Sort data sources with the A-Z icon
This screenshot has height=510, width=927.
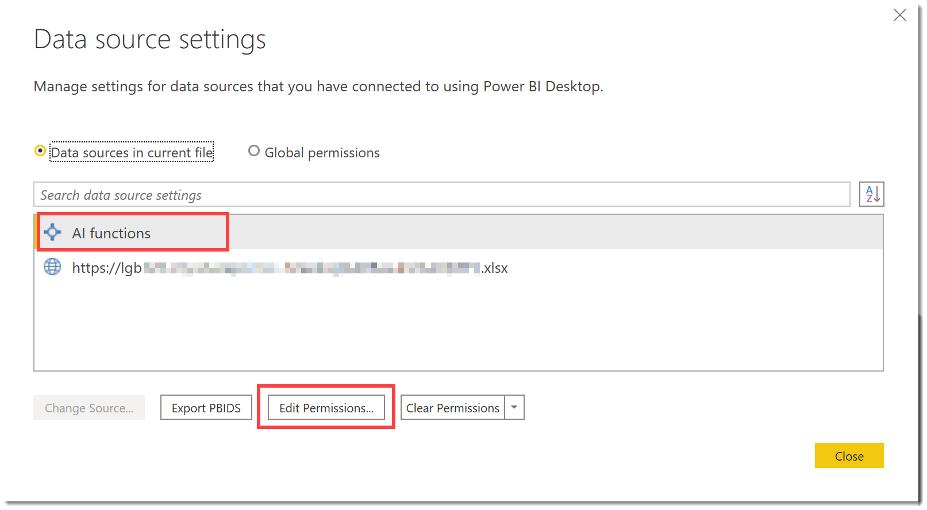(871, 194)
